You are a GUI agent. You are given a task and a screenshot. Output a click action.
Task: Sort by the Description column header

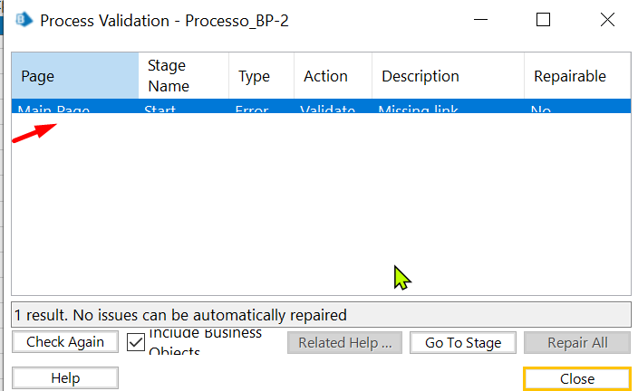pos(448,76)
